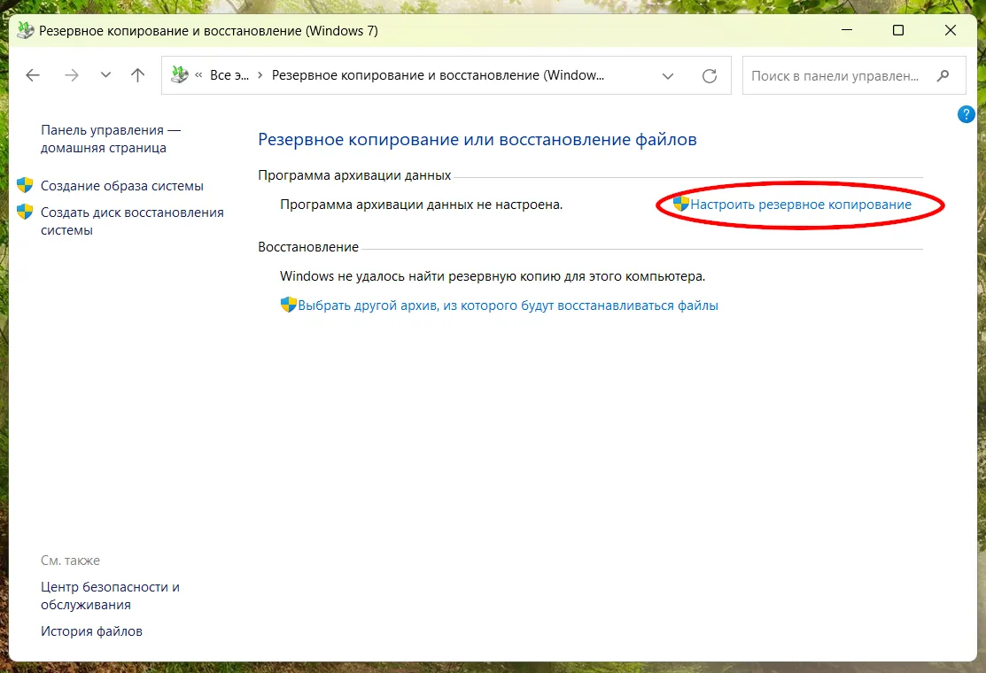Expand the breadcrumb overflow chevron in address bar
986x673 pixels.
[201, 75]
